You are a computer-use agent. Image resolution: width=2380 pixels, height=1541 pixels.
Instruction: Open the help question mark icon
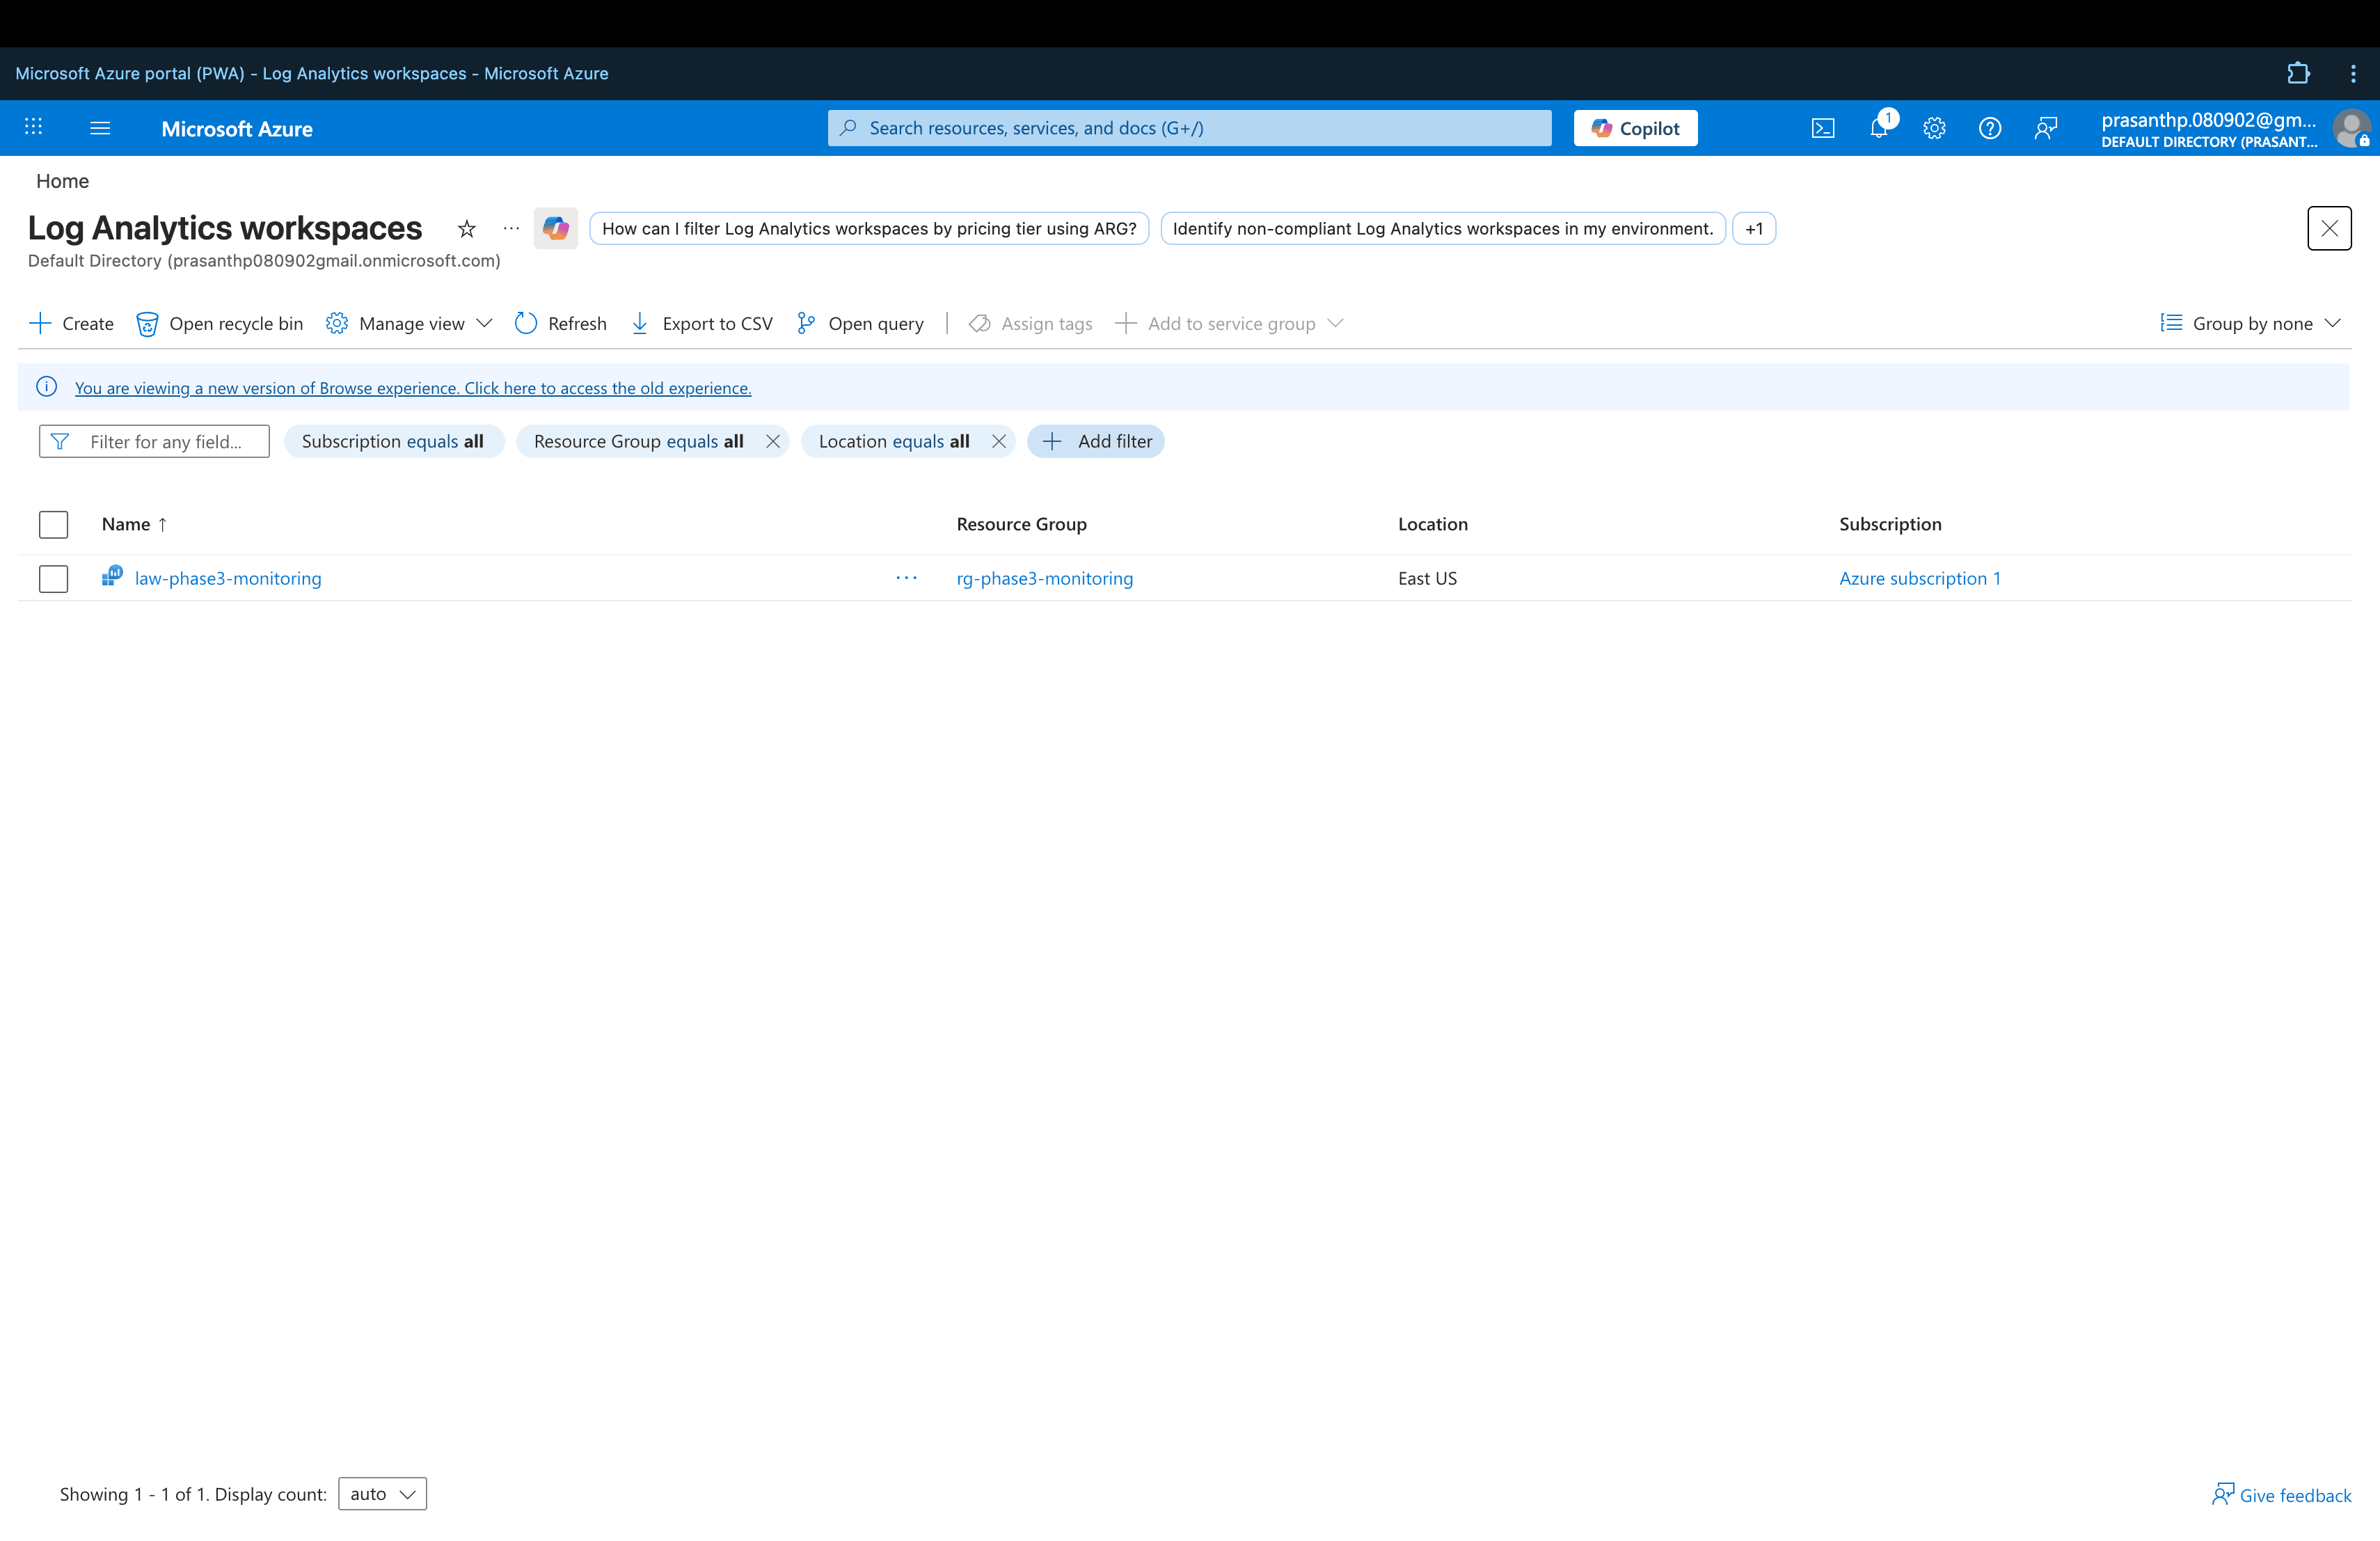1989,128
